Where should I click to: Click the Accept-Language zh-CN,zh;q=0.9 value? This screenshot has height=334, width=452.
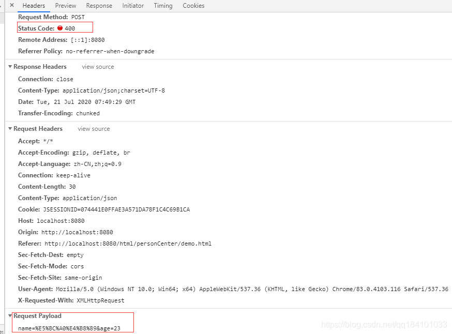(97, 164)
